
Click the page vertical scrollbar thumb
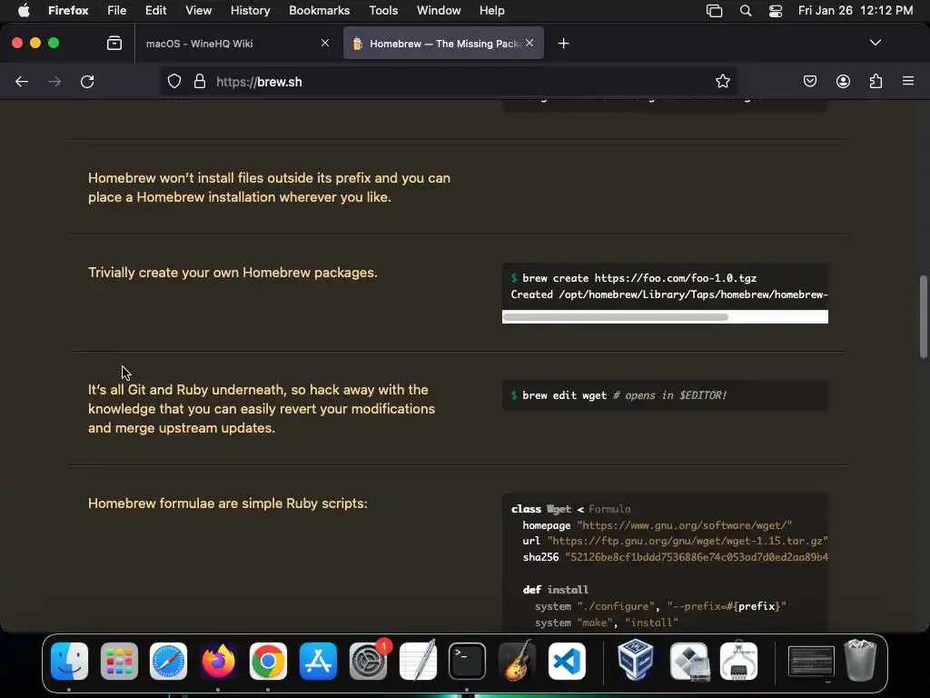pyautogui.click(x=923, y=316)
